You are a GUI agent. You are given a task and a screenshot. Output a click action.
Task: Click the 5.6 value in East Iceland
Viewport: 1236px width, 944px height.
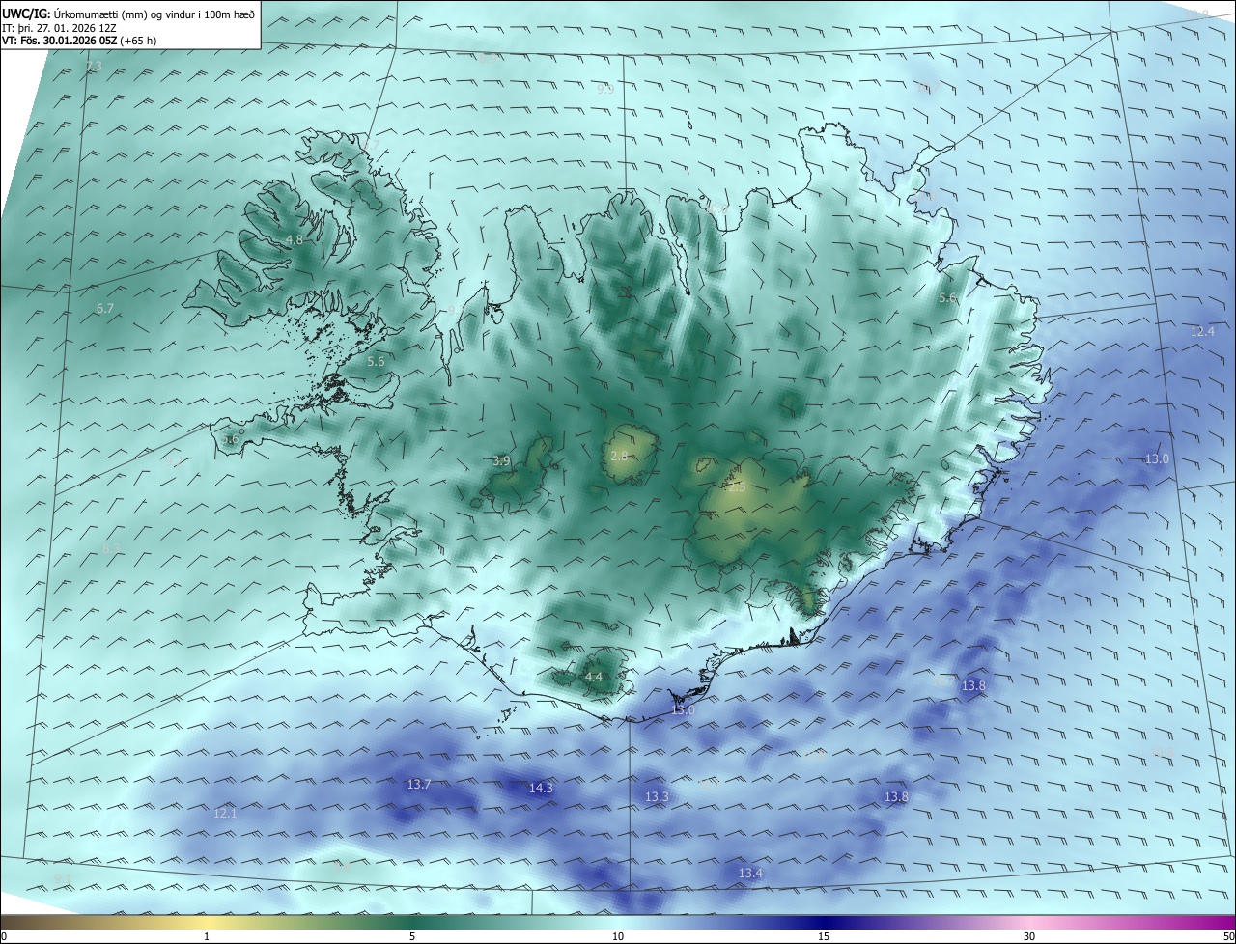coord(947,298)
